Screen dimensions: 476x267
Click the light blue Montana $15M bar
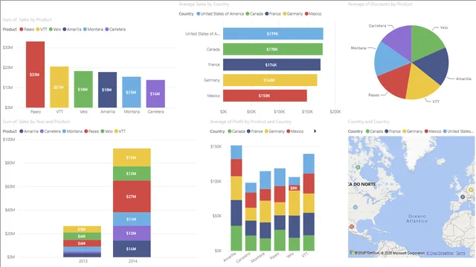[x=132, y=92]
